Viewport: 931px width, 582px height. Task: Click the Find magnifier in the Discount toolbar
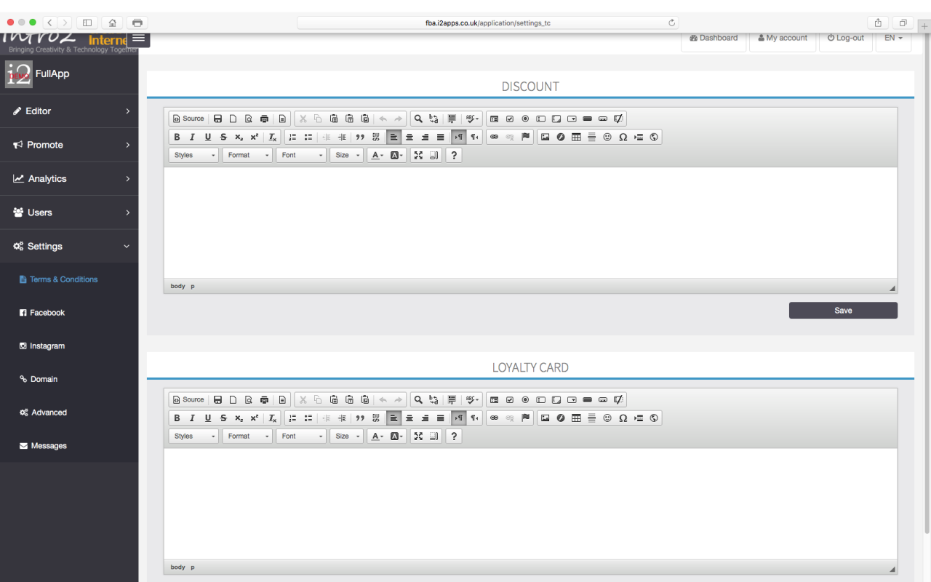418,119
